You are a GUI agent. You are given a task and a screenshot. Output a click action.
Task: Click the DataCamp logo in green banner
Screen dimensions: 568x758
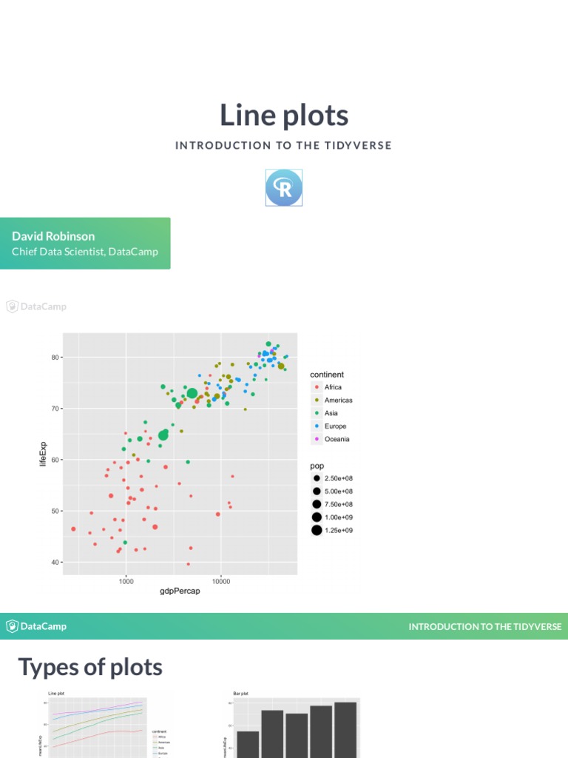tap(36, 626)
